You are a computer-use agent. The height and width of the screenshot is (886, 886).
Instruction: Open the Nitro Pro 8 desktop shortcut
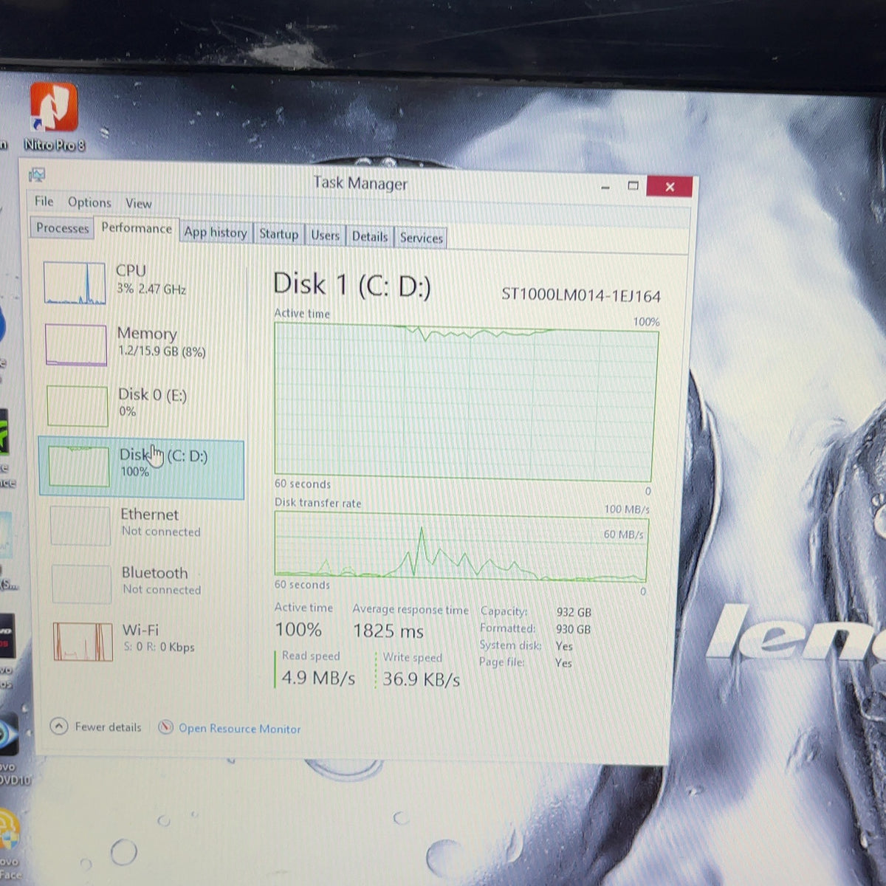click(x=53, y=108)
